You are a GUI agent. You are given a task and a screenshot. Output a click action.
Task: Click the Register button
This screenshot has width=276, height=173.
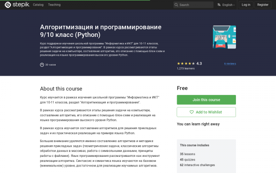263,5
